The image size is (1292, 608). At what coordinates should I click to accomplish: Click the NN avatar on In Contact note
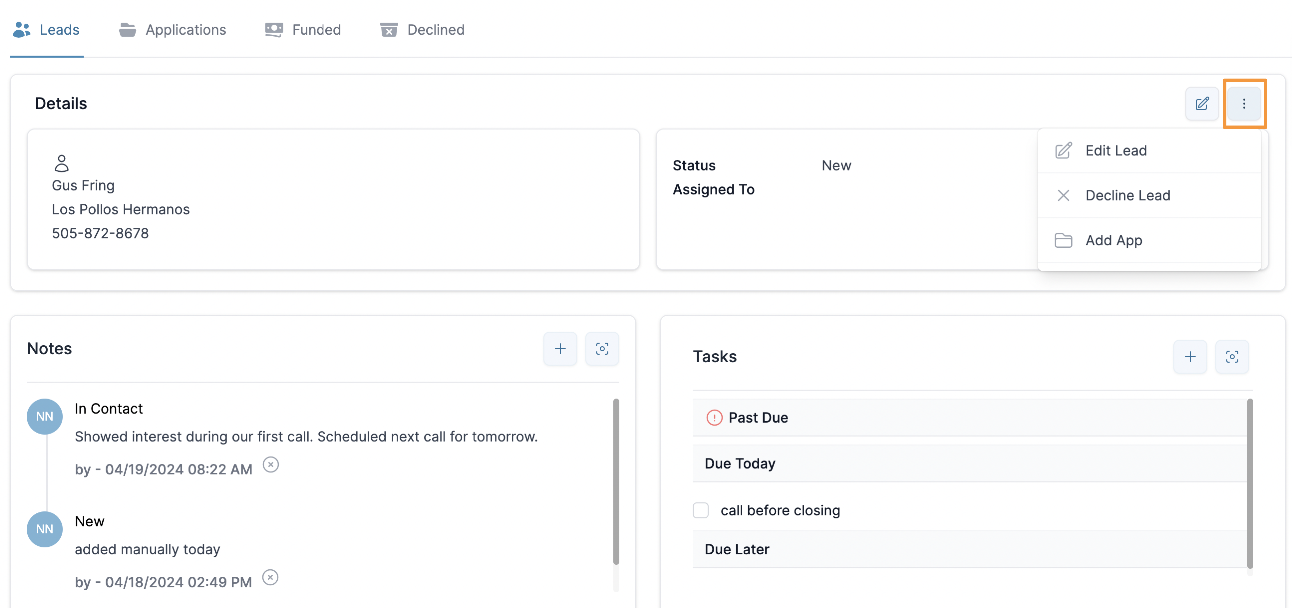pyautogui.click(x=44, y=416)
